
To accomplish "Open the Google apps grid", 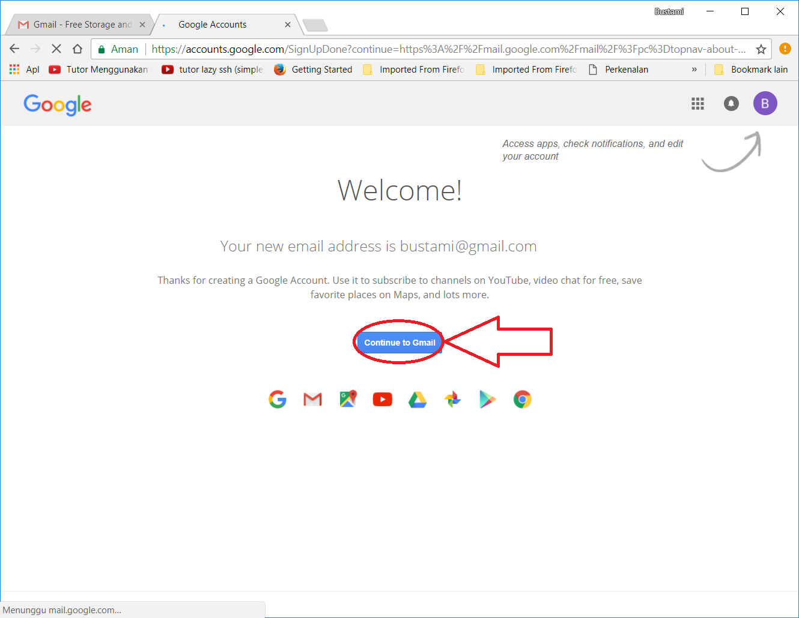I will [697, 104].
